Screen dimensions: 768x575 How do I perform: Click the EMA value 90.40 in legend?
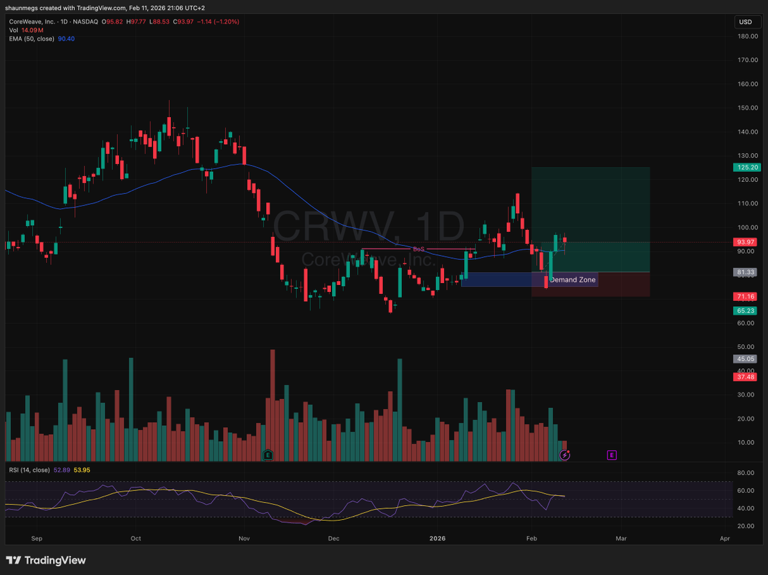pos(67,38)
